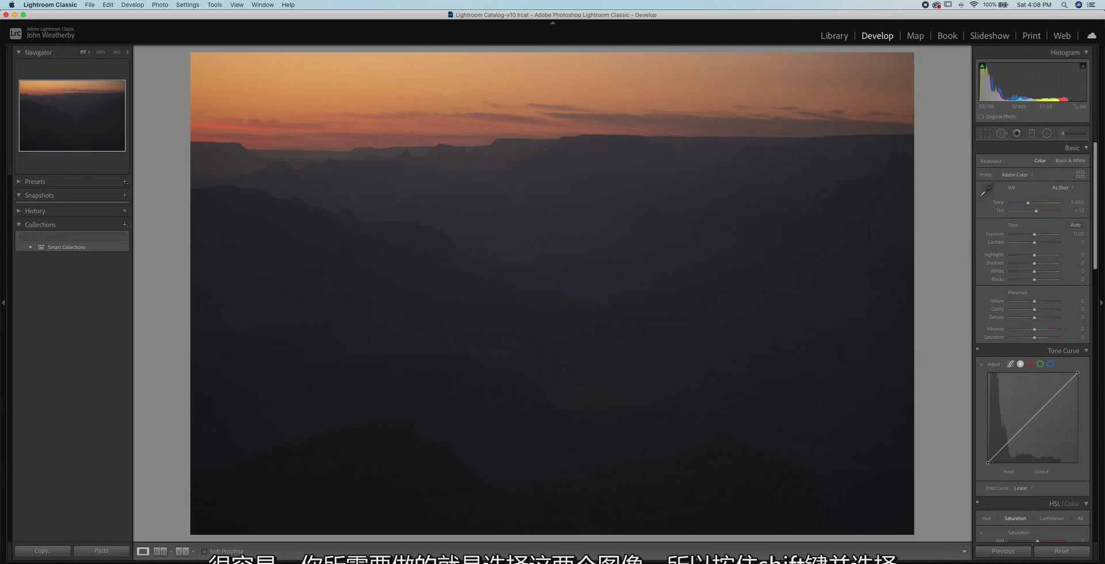Select the Crop Overlay tool
The width and height of the screenshot is (1105, 564).
985,134
